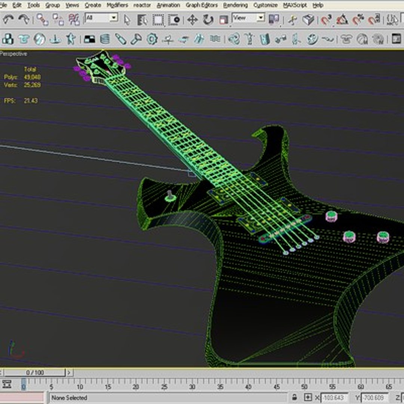Toggle Window/Crossing selection mode
Image resolution: width=404 pixels, height=404 pixels.
click(x=174, y=20)
